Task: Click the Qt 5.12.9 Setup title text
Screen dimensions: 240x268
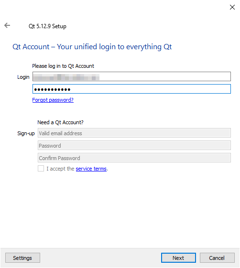Action: click(x=47, y=26)
